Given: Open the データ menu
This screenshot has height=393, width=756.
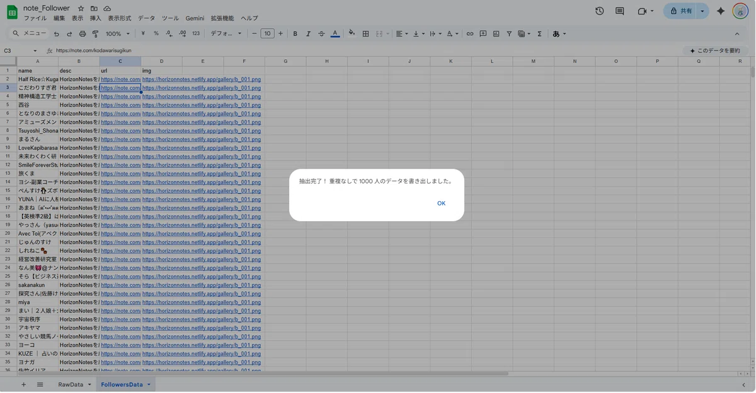Looking at the screenshot, I should (x=146, y=19).
